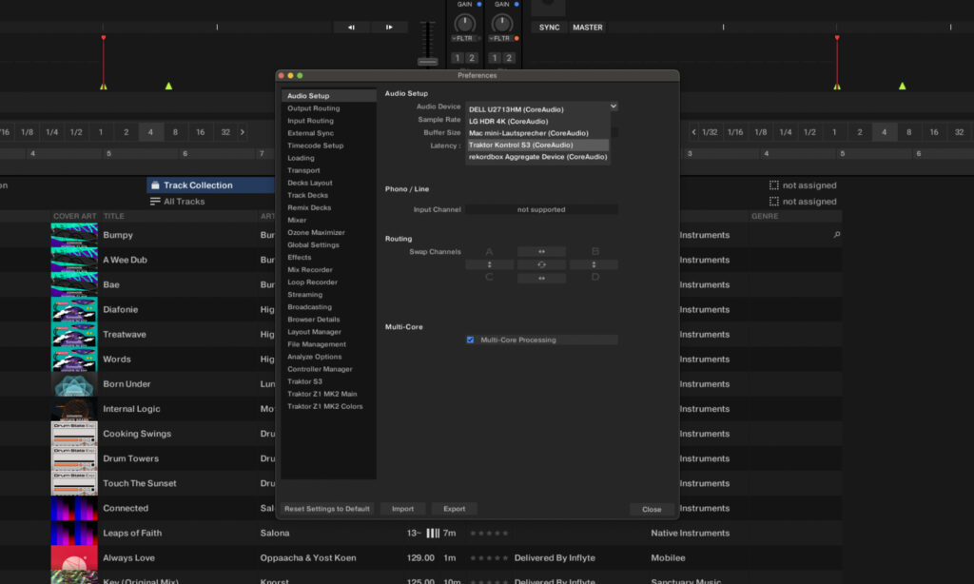
Task: Click the Export button in Preferences
Action: click(x=454, y=508)
